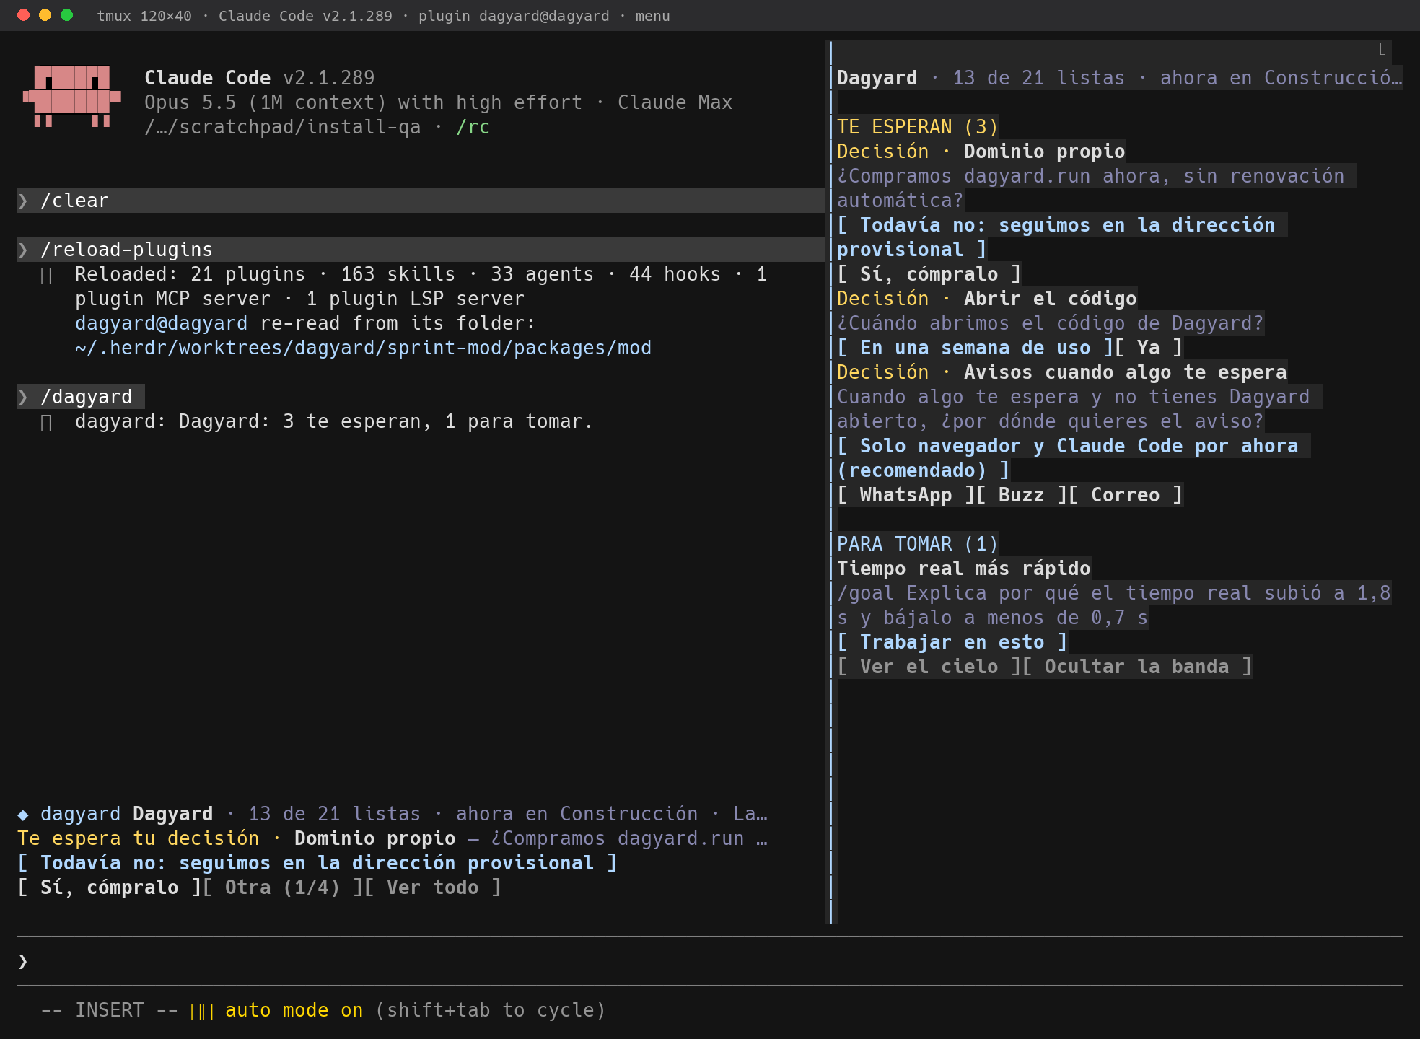This screenshot has width=1420, height=1039.
Task: Click the small icon atop right pane
Action: (x=1382, y=49)
